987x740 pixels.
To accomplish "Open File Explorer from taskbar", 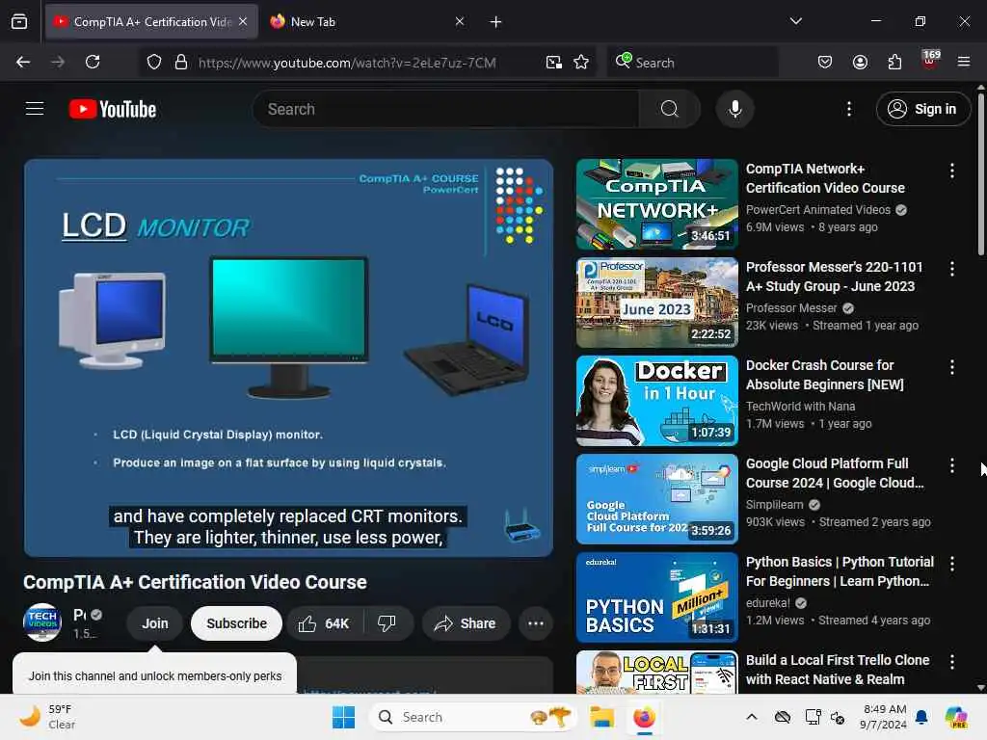I will (601, 717).
